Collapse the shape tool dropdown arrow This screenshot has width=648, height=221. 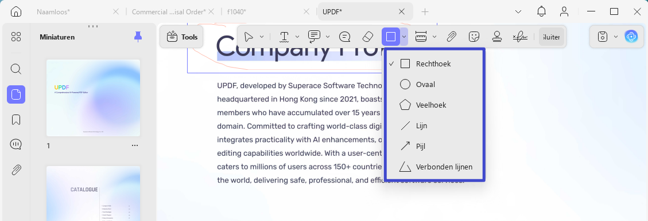point(405,37)
